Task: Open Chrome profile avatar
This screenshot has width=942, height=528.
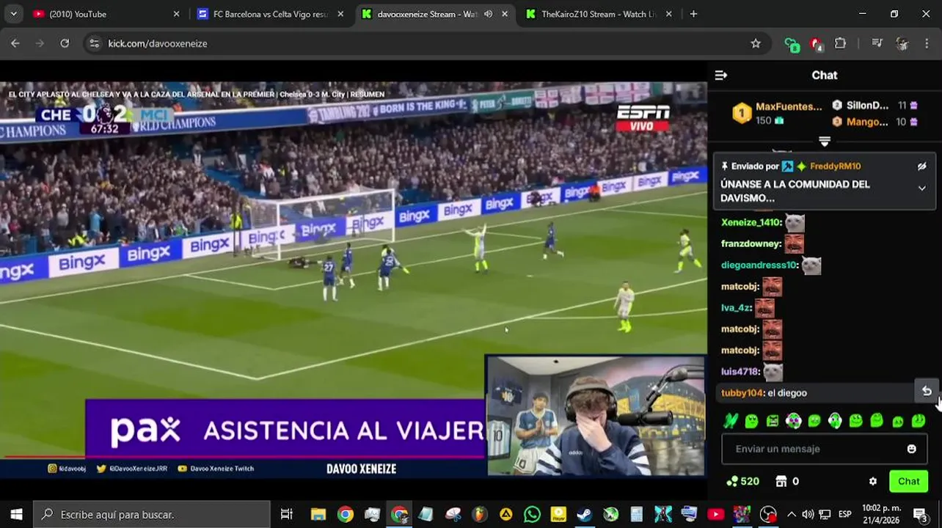Action: 902,43
